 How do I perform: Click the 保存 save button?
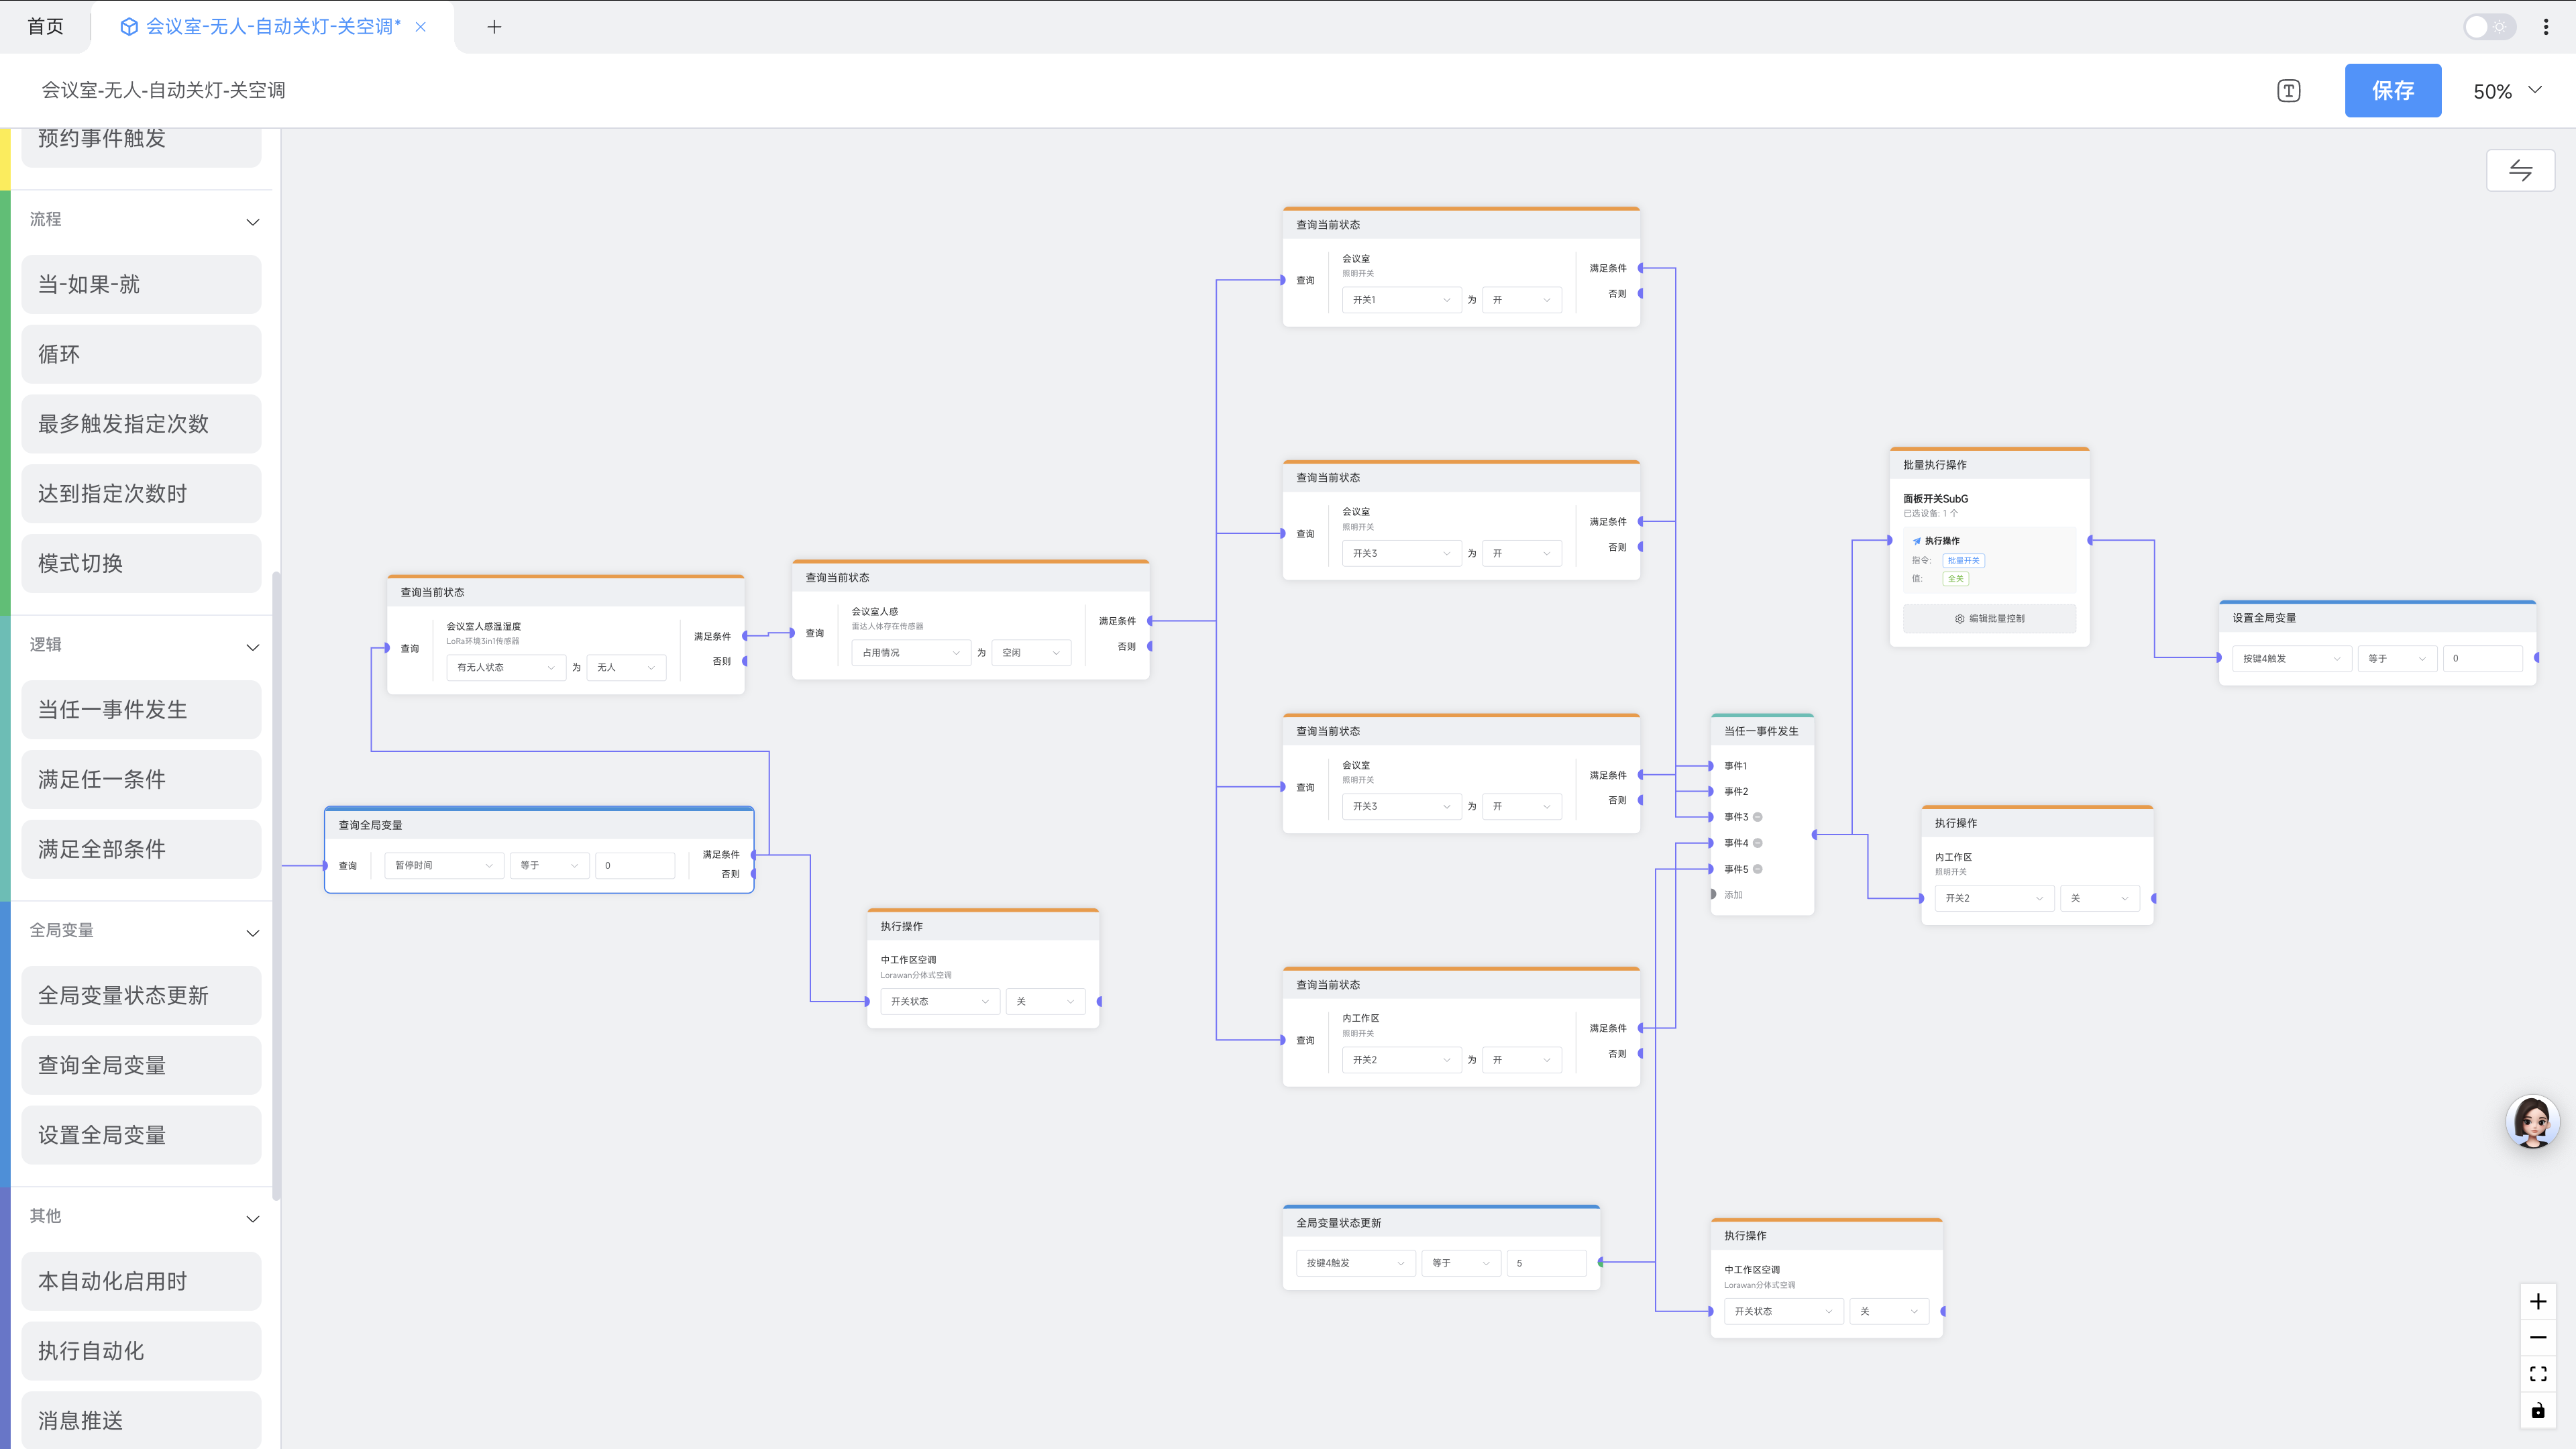tap(2392, 91)
